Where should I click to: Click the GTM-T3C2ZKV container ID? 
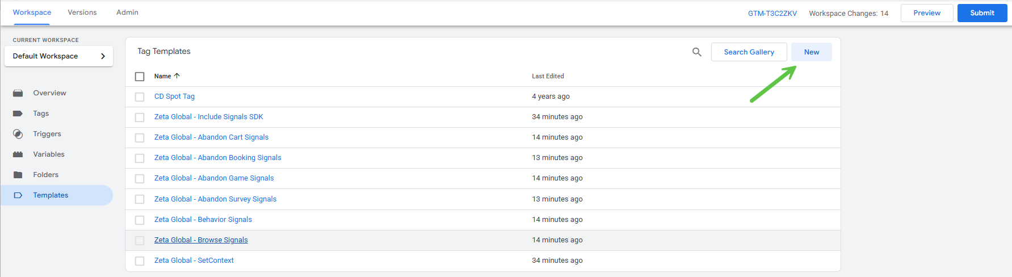pyautogui.click(x=772, y=14)
